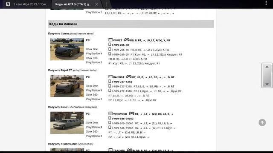Click 'PlayStation 4' label in Rapid GT section
The image size is (273, 153).
pos(94,91)
